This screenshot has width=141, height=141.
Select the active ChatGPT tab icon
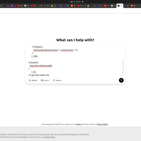[118, 6]
